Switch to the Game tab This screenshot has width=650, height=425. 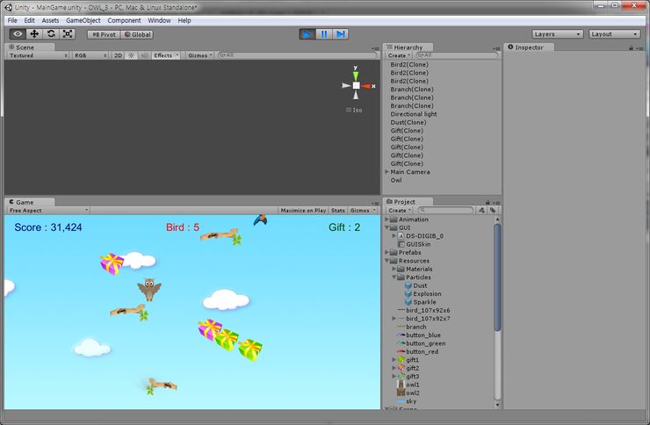[29, 202]
